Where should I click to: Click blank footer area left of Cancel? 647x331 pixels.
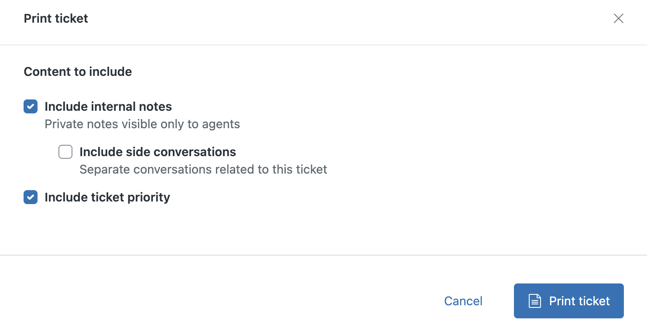click(x=218, y=301)
